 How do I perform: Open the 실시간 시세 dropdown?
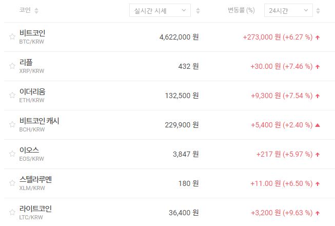click(160, 10)
